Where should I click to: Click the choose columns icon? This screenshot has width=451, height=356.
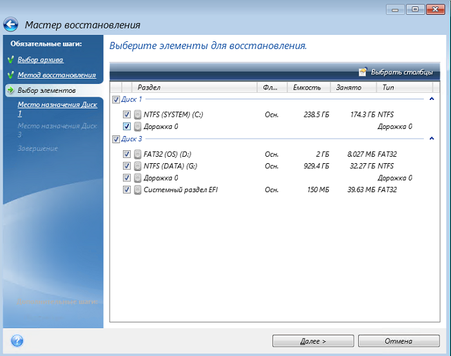(363, 72)
